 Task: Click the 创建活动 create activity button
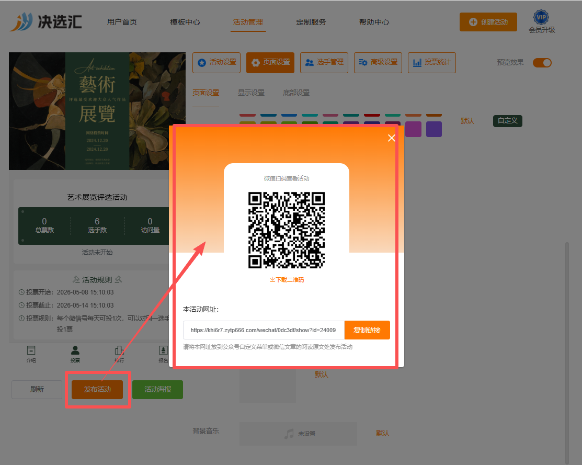tap(488, 22)
